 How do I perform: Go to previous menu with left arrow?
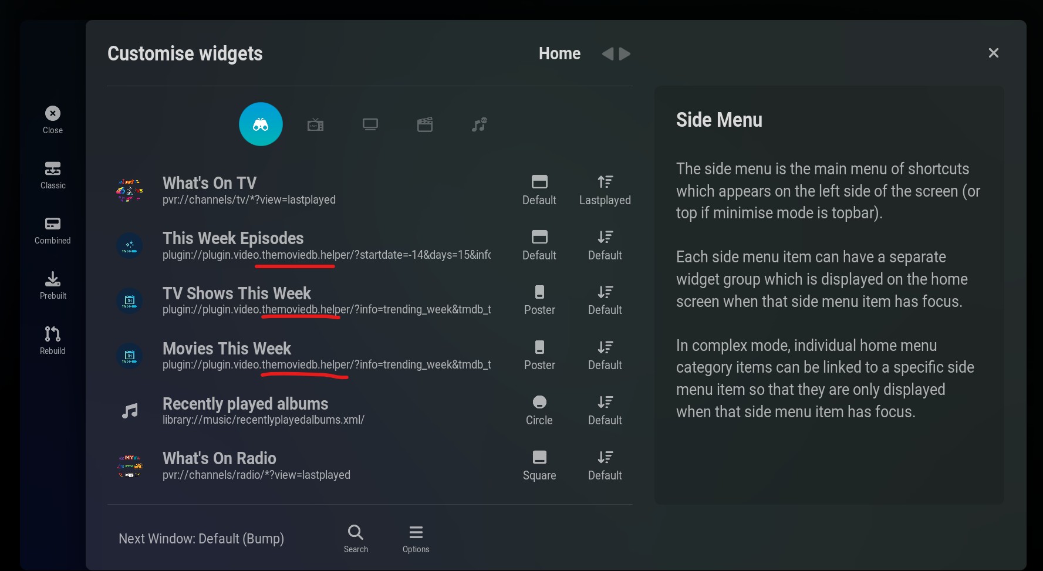coord(607,54)
